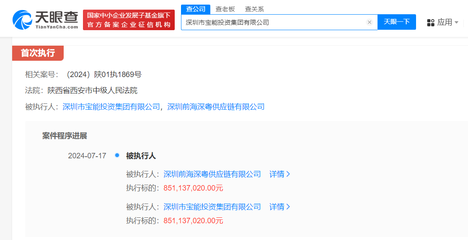Open 深圳前海深粤供应链有限公司 link in progress section
Image resolution: width=468 pixels, height=240 pixels.
tap(212, 174)
